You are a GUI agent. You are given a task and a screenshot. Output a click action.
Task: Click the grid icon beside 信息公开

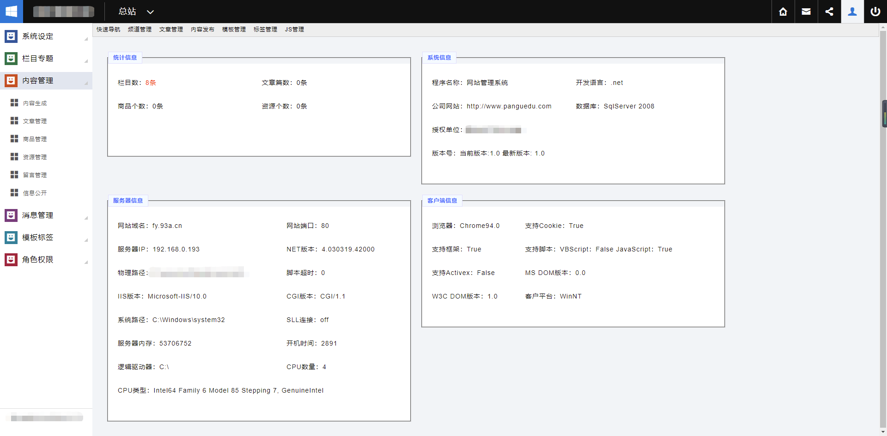tap(14, 193)
